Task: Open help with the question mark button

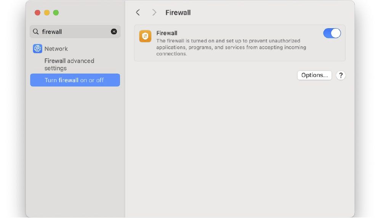Action: tap(341, 75)
